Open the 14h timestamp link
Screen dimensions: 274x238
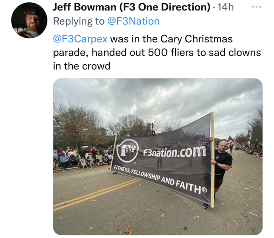(x=226, y=7)
